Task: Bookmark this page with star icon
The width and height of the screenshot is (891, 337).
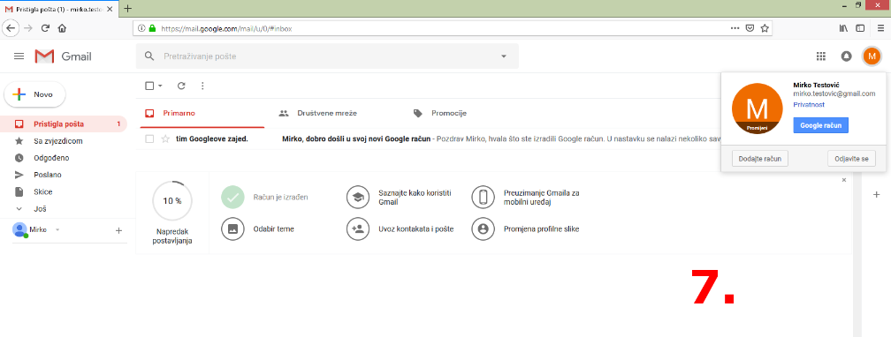Action: 765,28
